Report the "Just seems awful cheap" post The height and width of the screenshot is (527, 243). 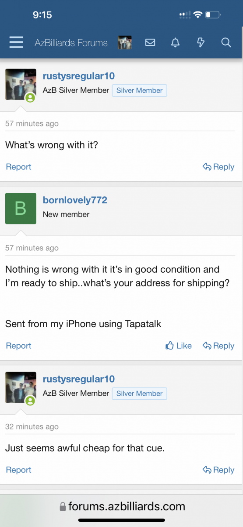pos(18,470)
